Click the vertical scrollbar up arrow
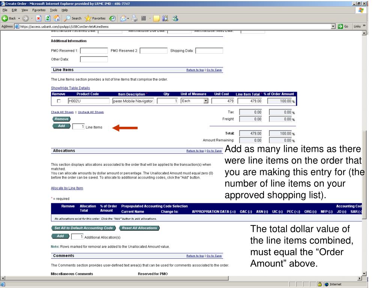 [x=364, y=33]
